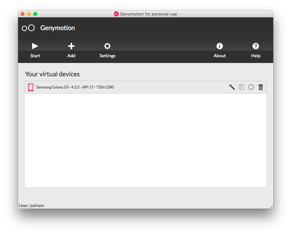This screenshot has height=234, width=291.
Task: Close the Genymotion window
Action: pos(22,14)
